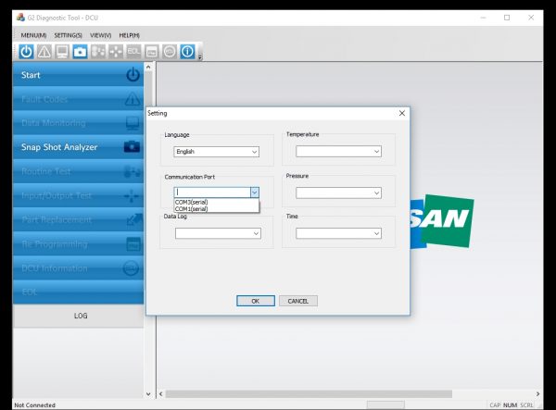Maximize the G2 Diagnostic Tool window

click(507, 18)
